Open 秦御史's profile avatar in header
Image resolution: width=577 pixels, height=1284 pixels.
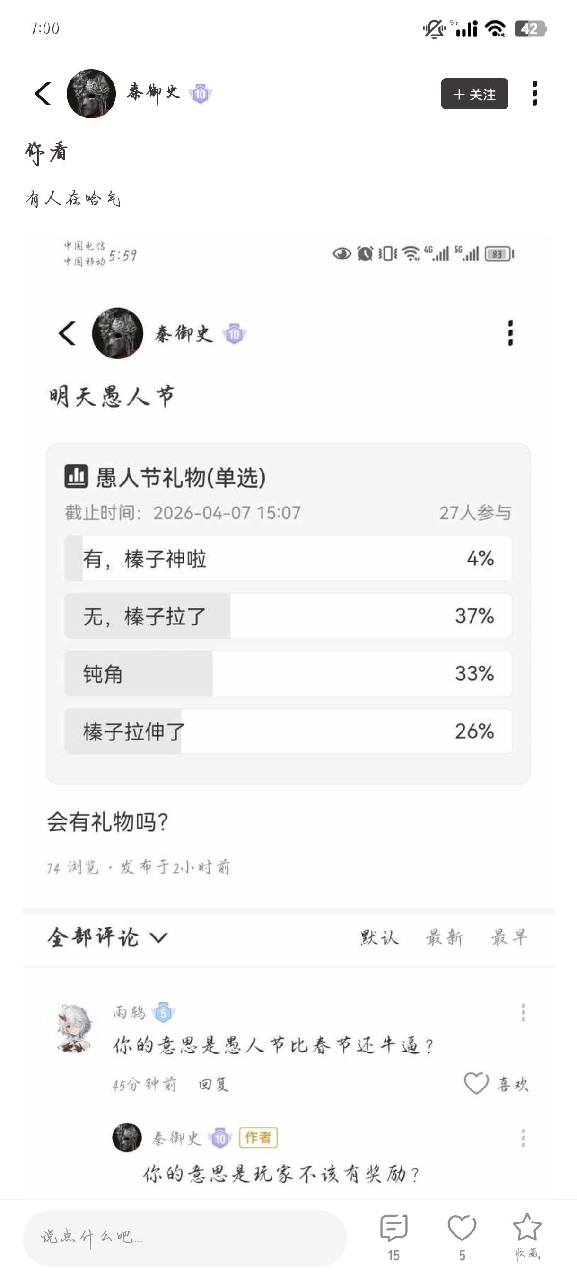pos(91,94)
